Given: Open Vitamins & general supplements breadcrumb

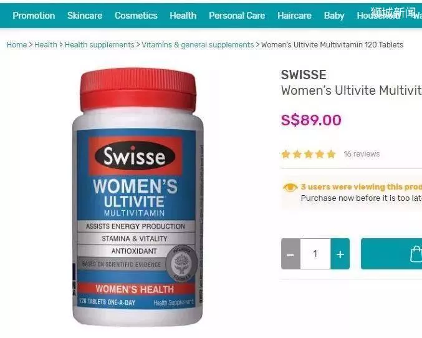Looking at the screenshot, I should click(x=198, y=45).
